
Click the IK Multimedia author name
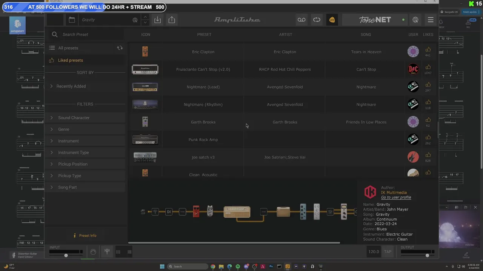tap(394, 193)
